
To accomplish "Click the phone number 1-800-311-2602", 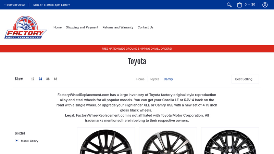I will [x=14, y=5].
